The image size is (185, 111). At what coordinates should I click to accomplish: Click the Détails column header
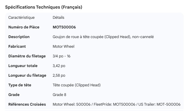click(x=58, y=17)
